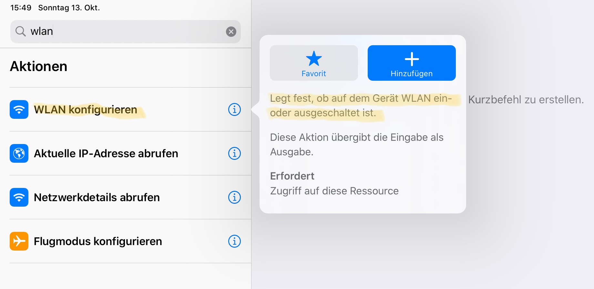Clear the wlan search text
The image size is (594, 289).
(231, 31)
